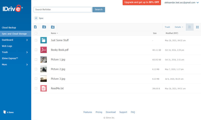Click the Search file/folder input field
Screen dimensions: 201x120
pyautogui.click(x=63, y=9)
